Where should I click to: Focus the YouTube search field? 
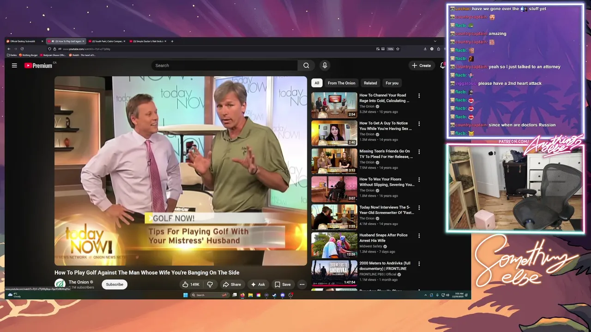click(224, 65)
